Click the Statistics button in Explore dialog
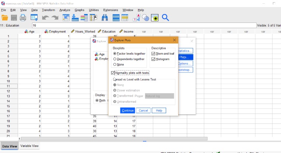 (x=185, y=51)
